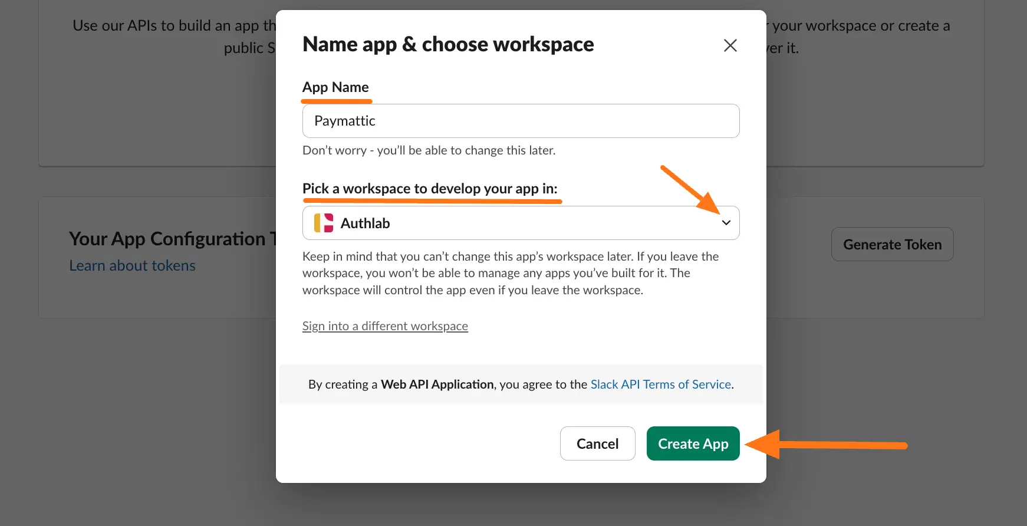Open Sign into a different workspace link
Screen dimensions: 1027x526
[x=385, y=326]
